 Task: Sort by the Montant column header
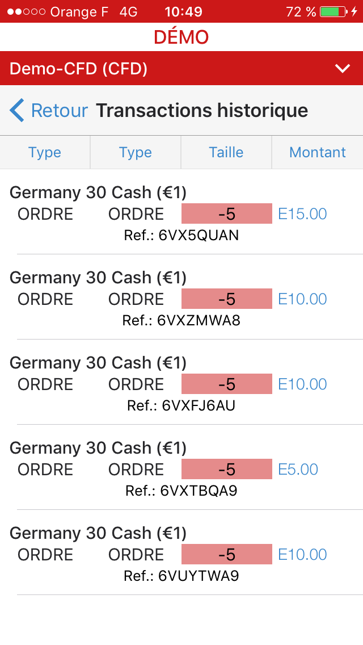coord(318,152)
